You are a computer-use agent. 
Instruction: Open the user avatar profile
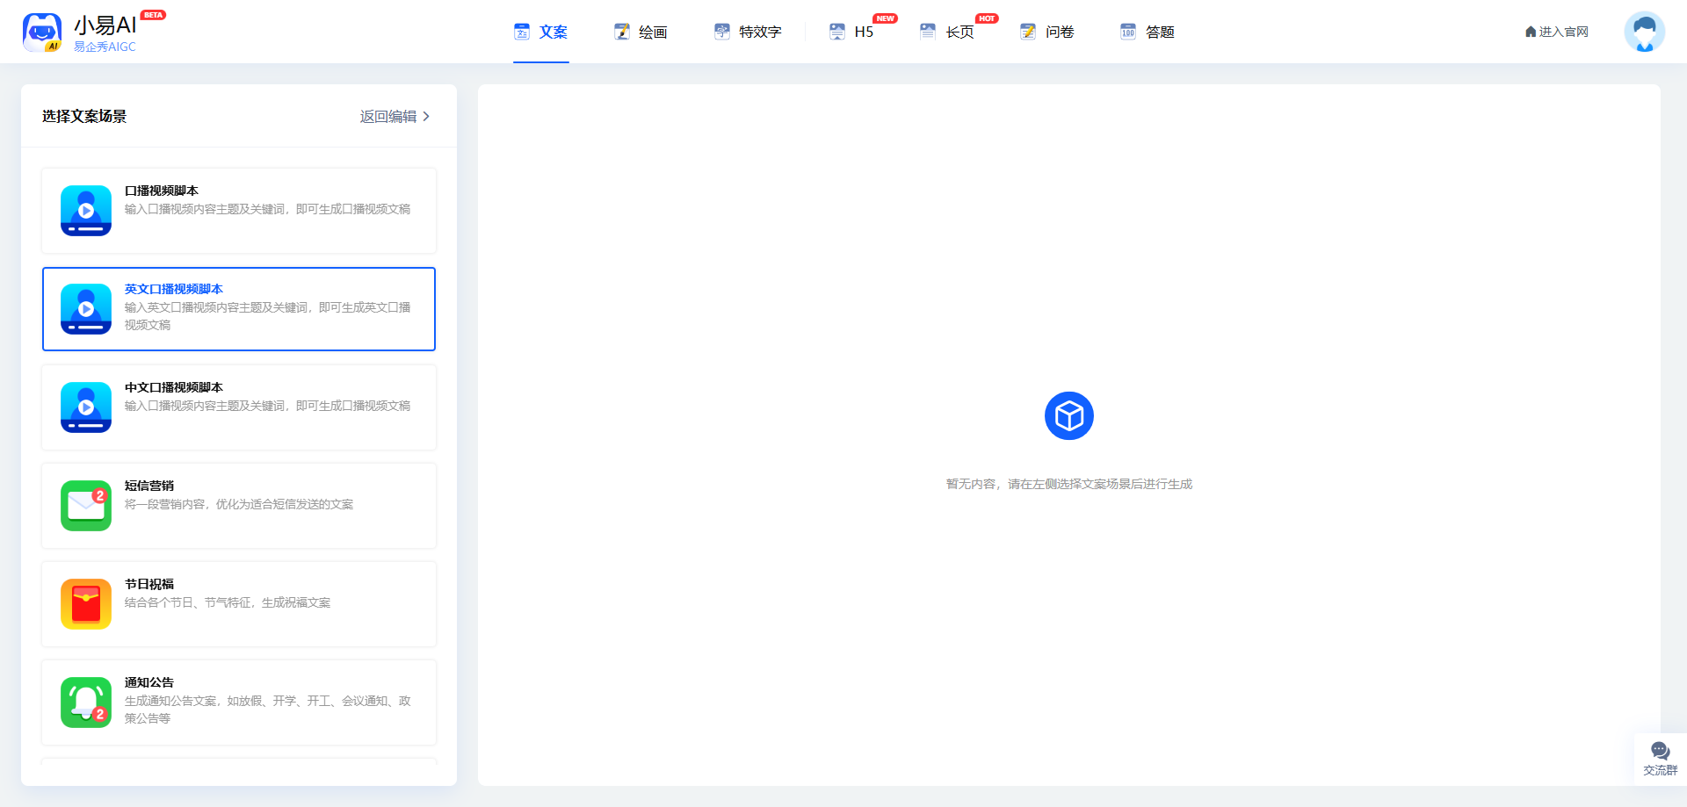[x=1644, y=32]
